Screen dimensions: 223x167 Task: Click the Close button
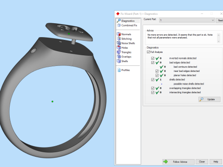pyautogui.click(x=202, y=162)
